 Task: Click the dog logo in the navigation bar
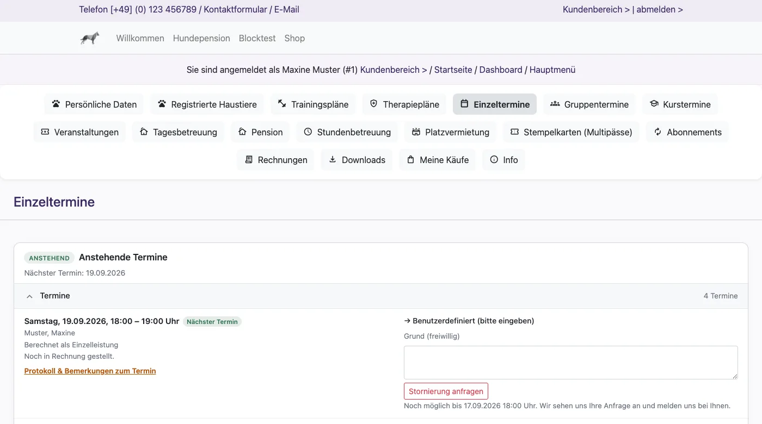pyautogui.click(x=90, y=38)
